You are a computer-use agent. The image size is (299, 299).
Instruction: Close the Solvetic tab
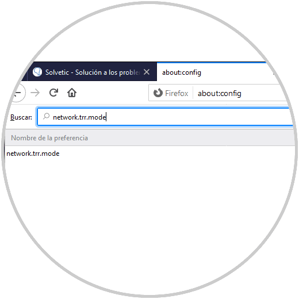click(147, 72)
